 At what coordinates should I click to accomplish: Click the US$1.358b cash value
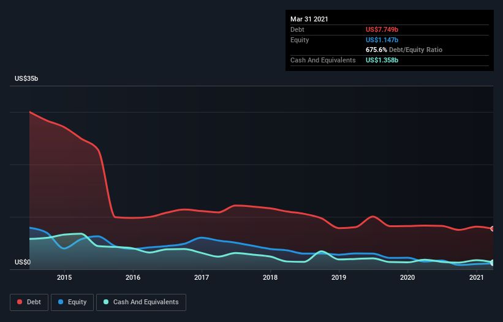tap(382, 60)
